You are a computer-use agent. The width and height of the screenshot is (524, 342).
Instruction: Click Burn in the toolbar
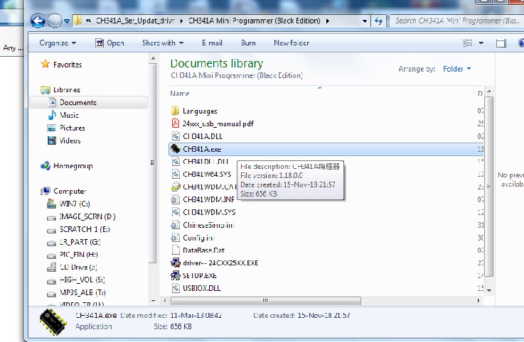pyautogui.click(x=248, y=43)
